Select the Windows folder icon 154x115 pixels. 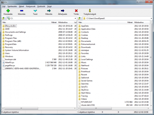(x=3, y=56)
